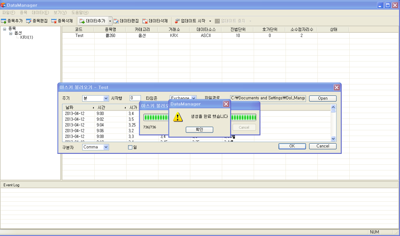Click the 데이타추가 toolbar icon

click(x=82, y=21)
